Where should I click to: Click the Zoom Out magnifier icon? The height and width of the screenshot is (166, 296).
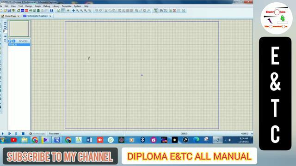(x=81, y=11)
